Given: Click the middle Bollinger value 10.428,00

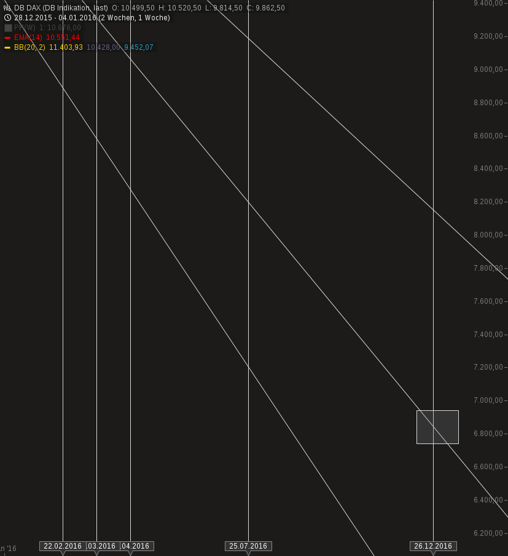Looking at the screenshot, I should pos(103,47).
